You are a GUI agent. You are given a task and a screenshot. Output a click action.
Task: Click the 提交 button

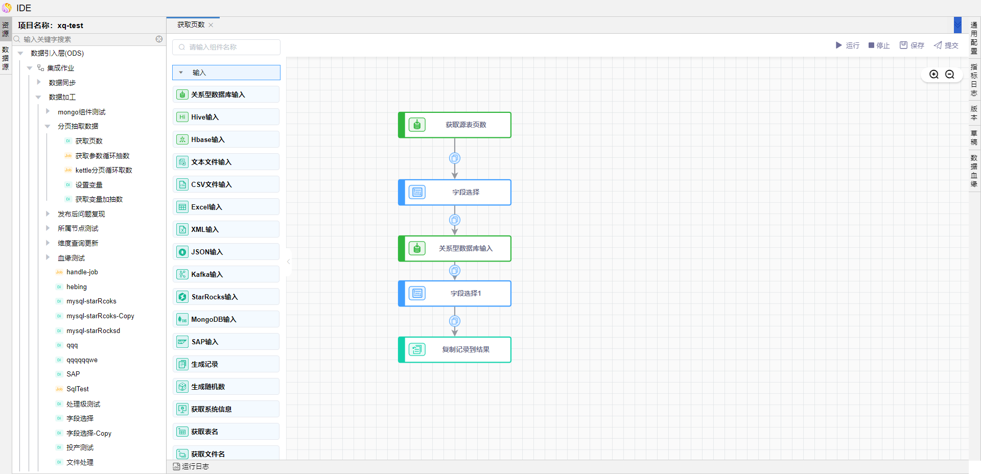coord(946,45)
